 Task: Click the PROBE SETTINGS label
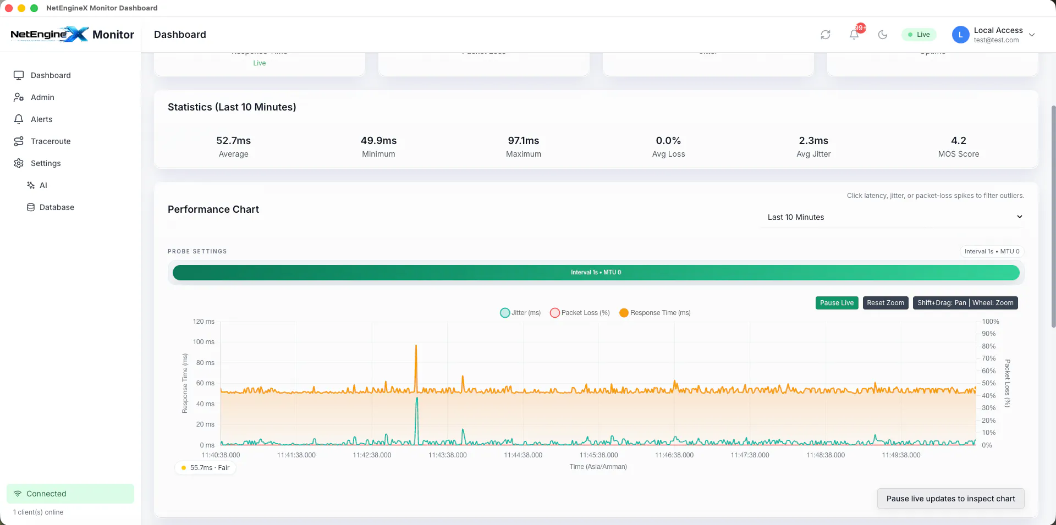tap(197, 251)
